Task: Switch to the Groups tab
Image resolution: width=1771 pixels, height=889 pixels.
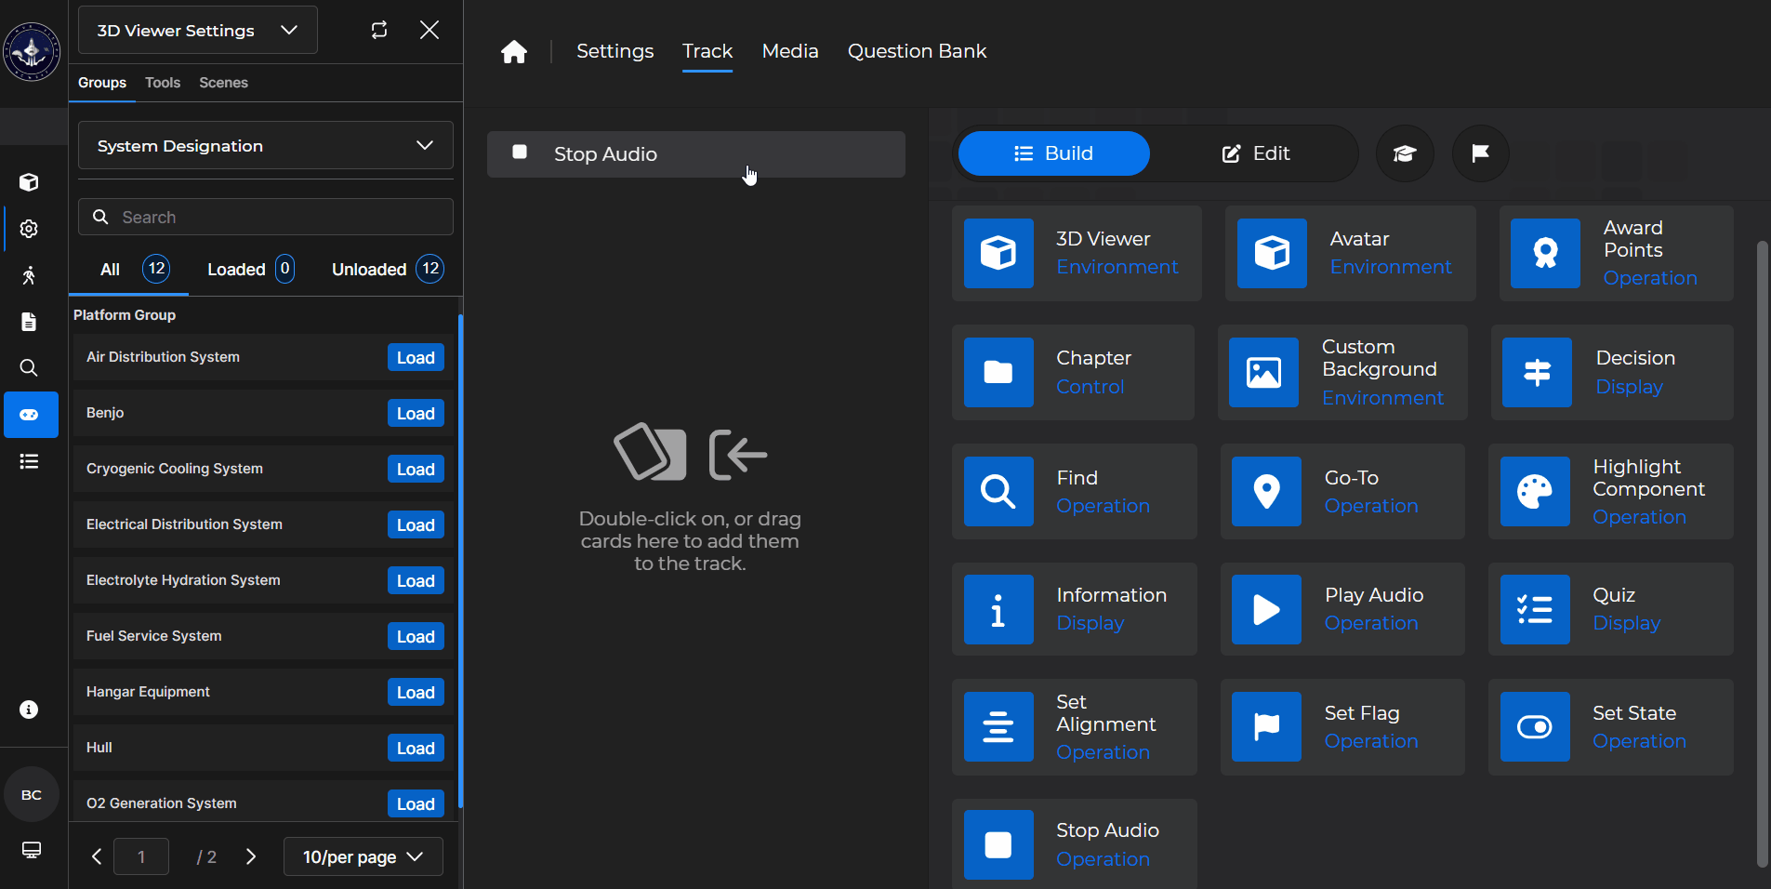Action: 102,83
